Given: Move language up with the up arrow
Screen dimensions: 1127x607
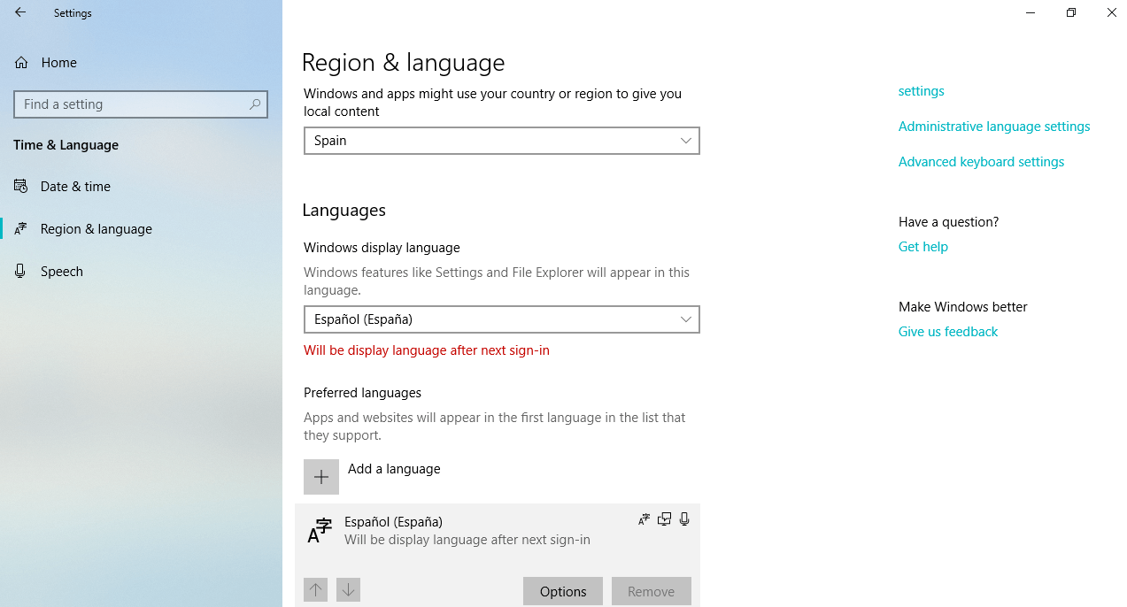Looking at the screenshot, I should [x=315, y=589].
